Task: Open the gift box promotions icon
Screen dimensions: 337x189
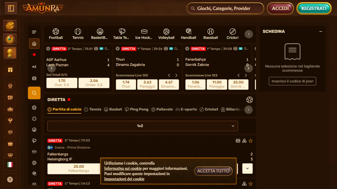Action: [10, 70]
